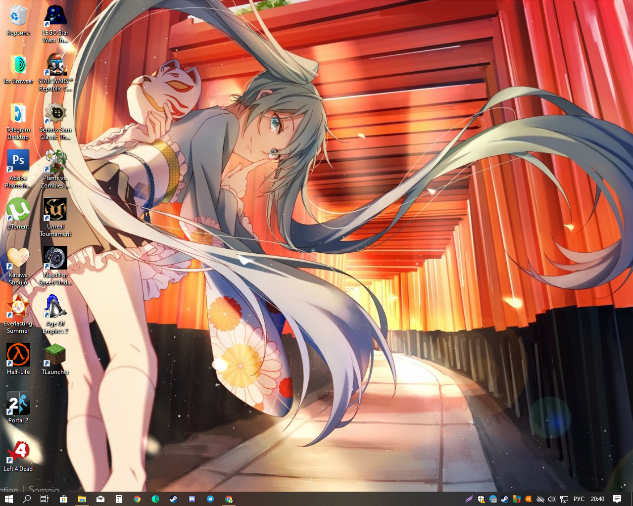Open the green Tor Browser taskbar icon

(x=155, y=499)
